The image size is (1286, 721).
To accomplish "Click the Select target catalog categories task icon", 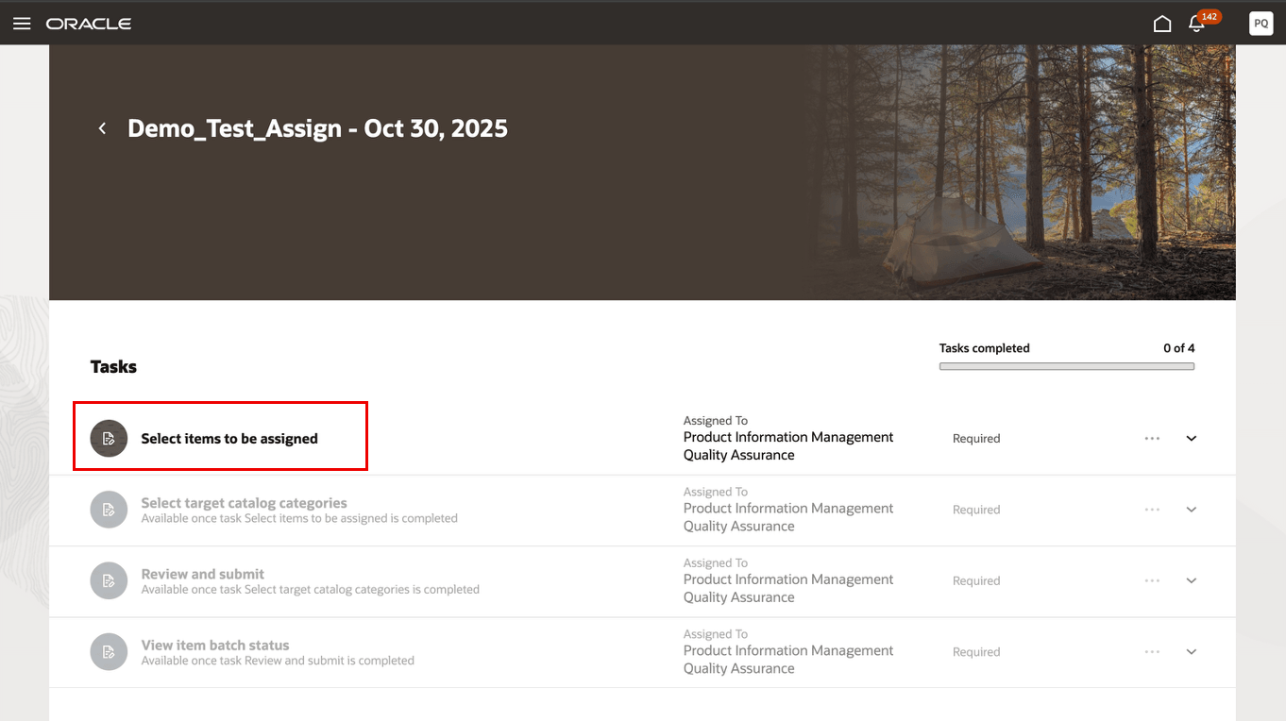I will (109, 510).
